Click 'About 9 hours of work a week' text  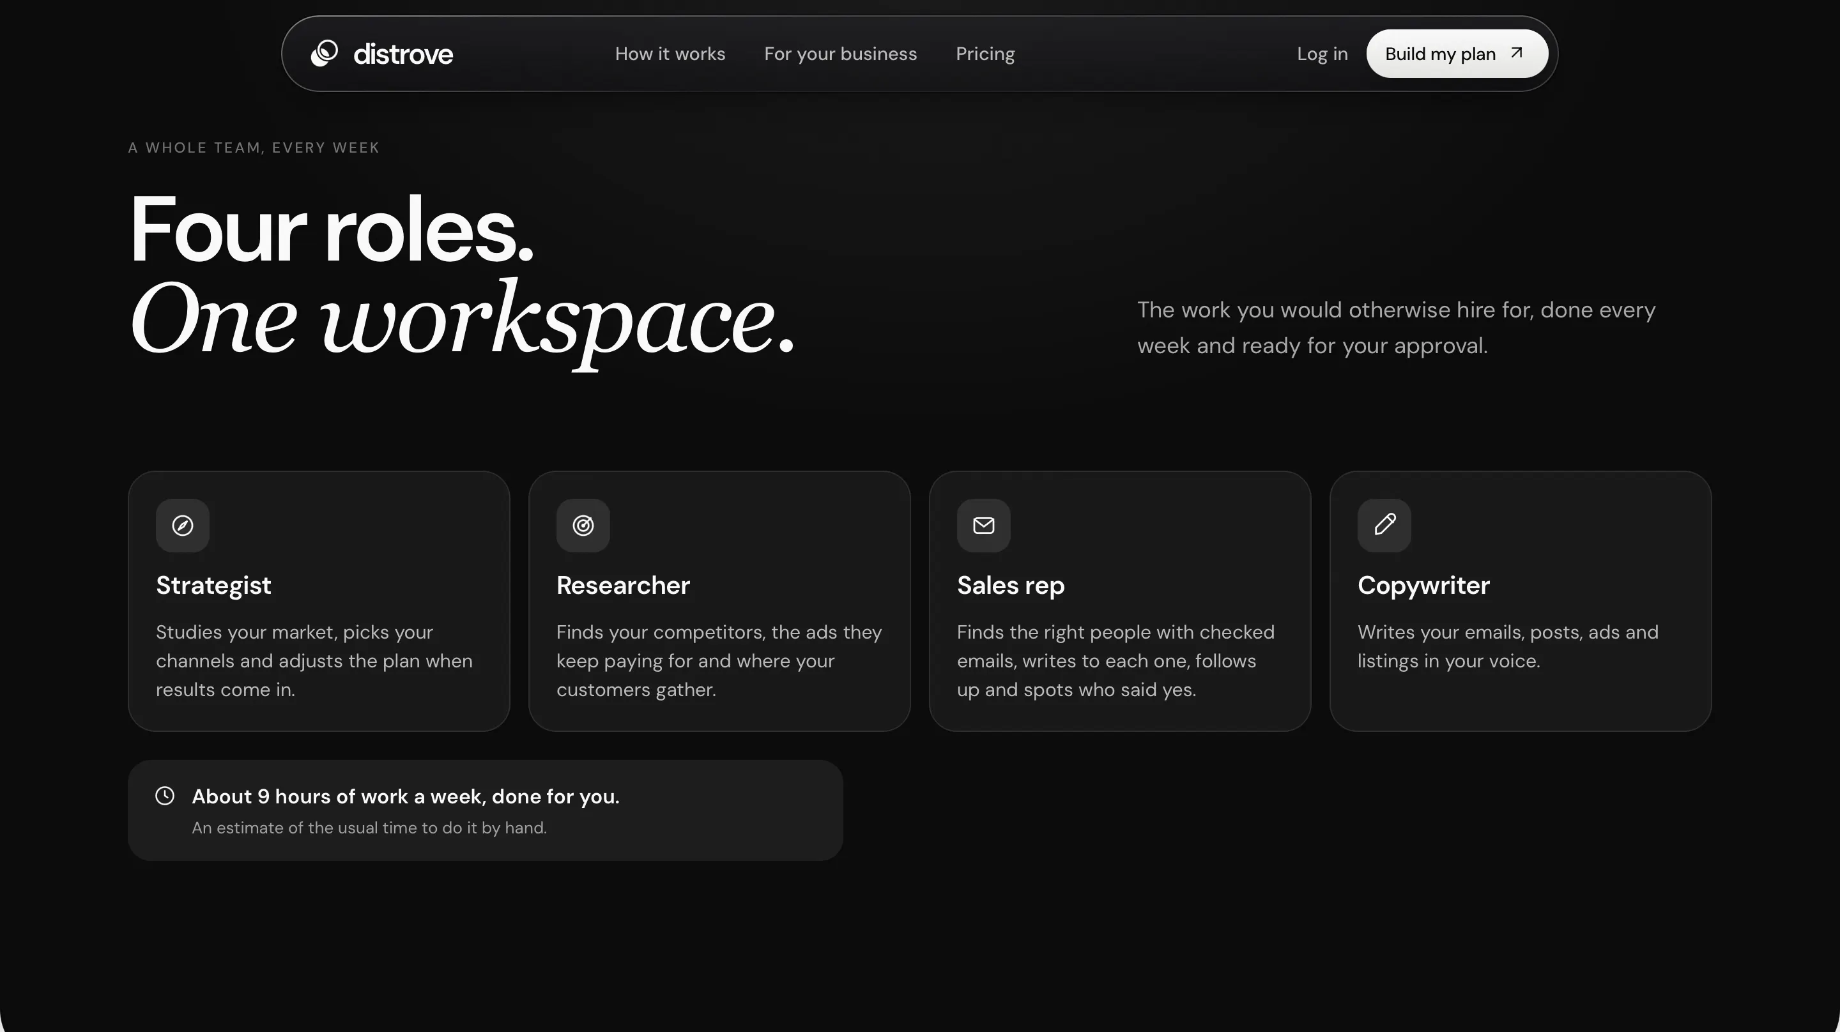[x=406, y=796]
